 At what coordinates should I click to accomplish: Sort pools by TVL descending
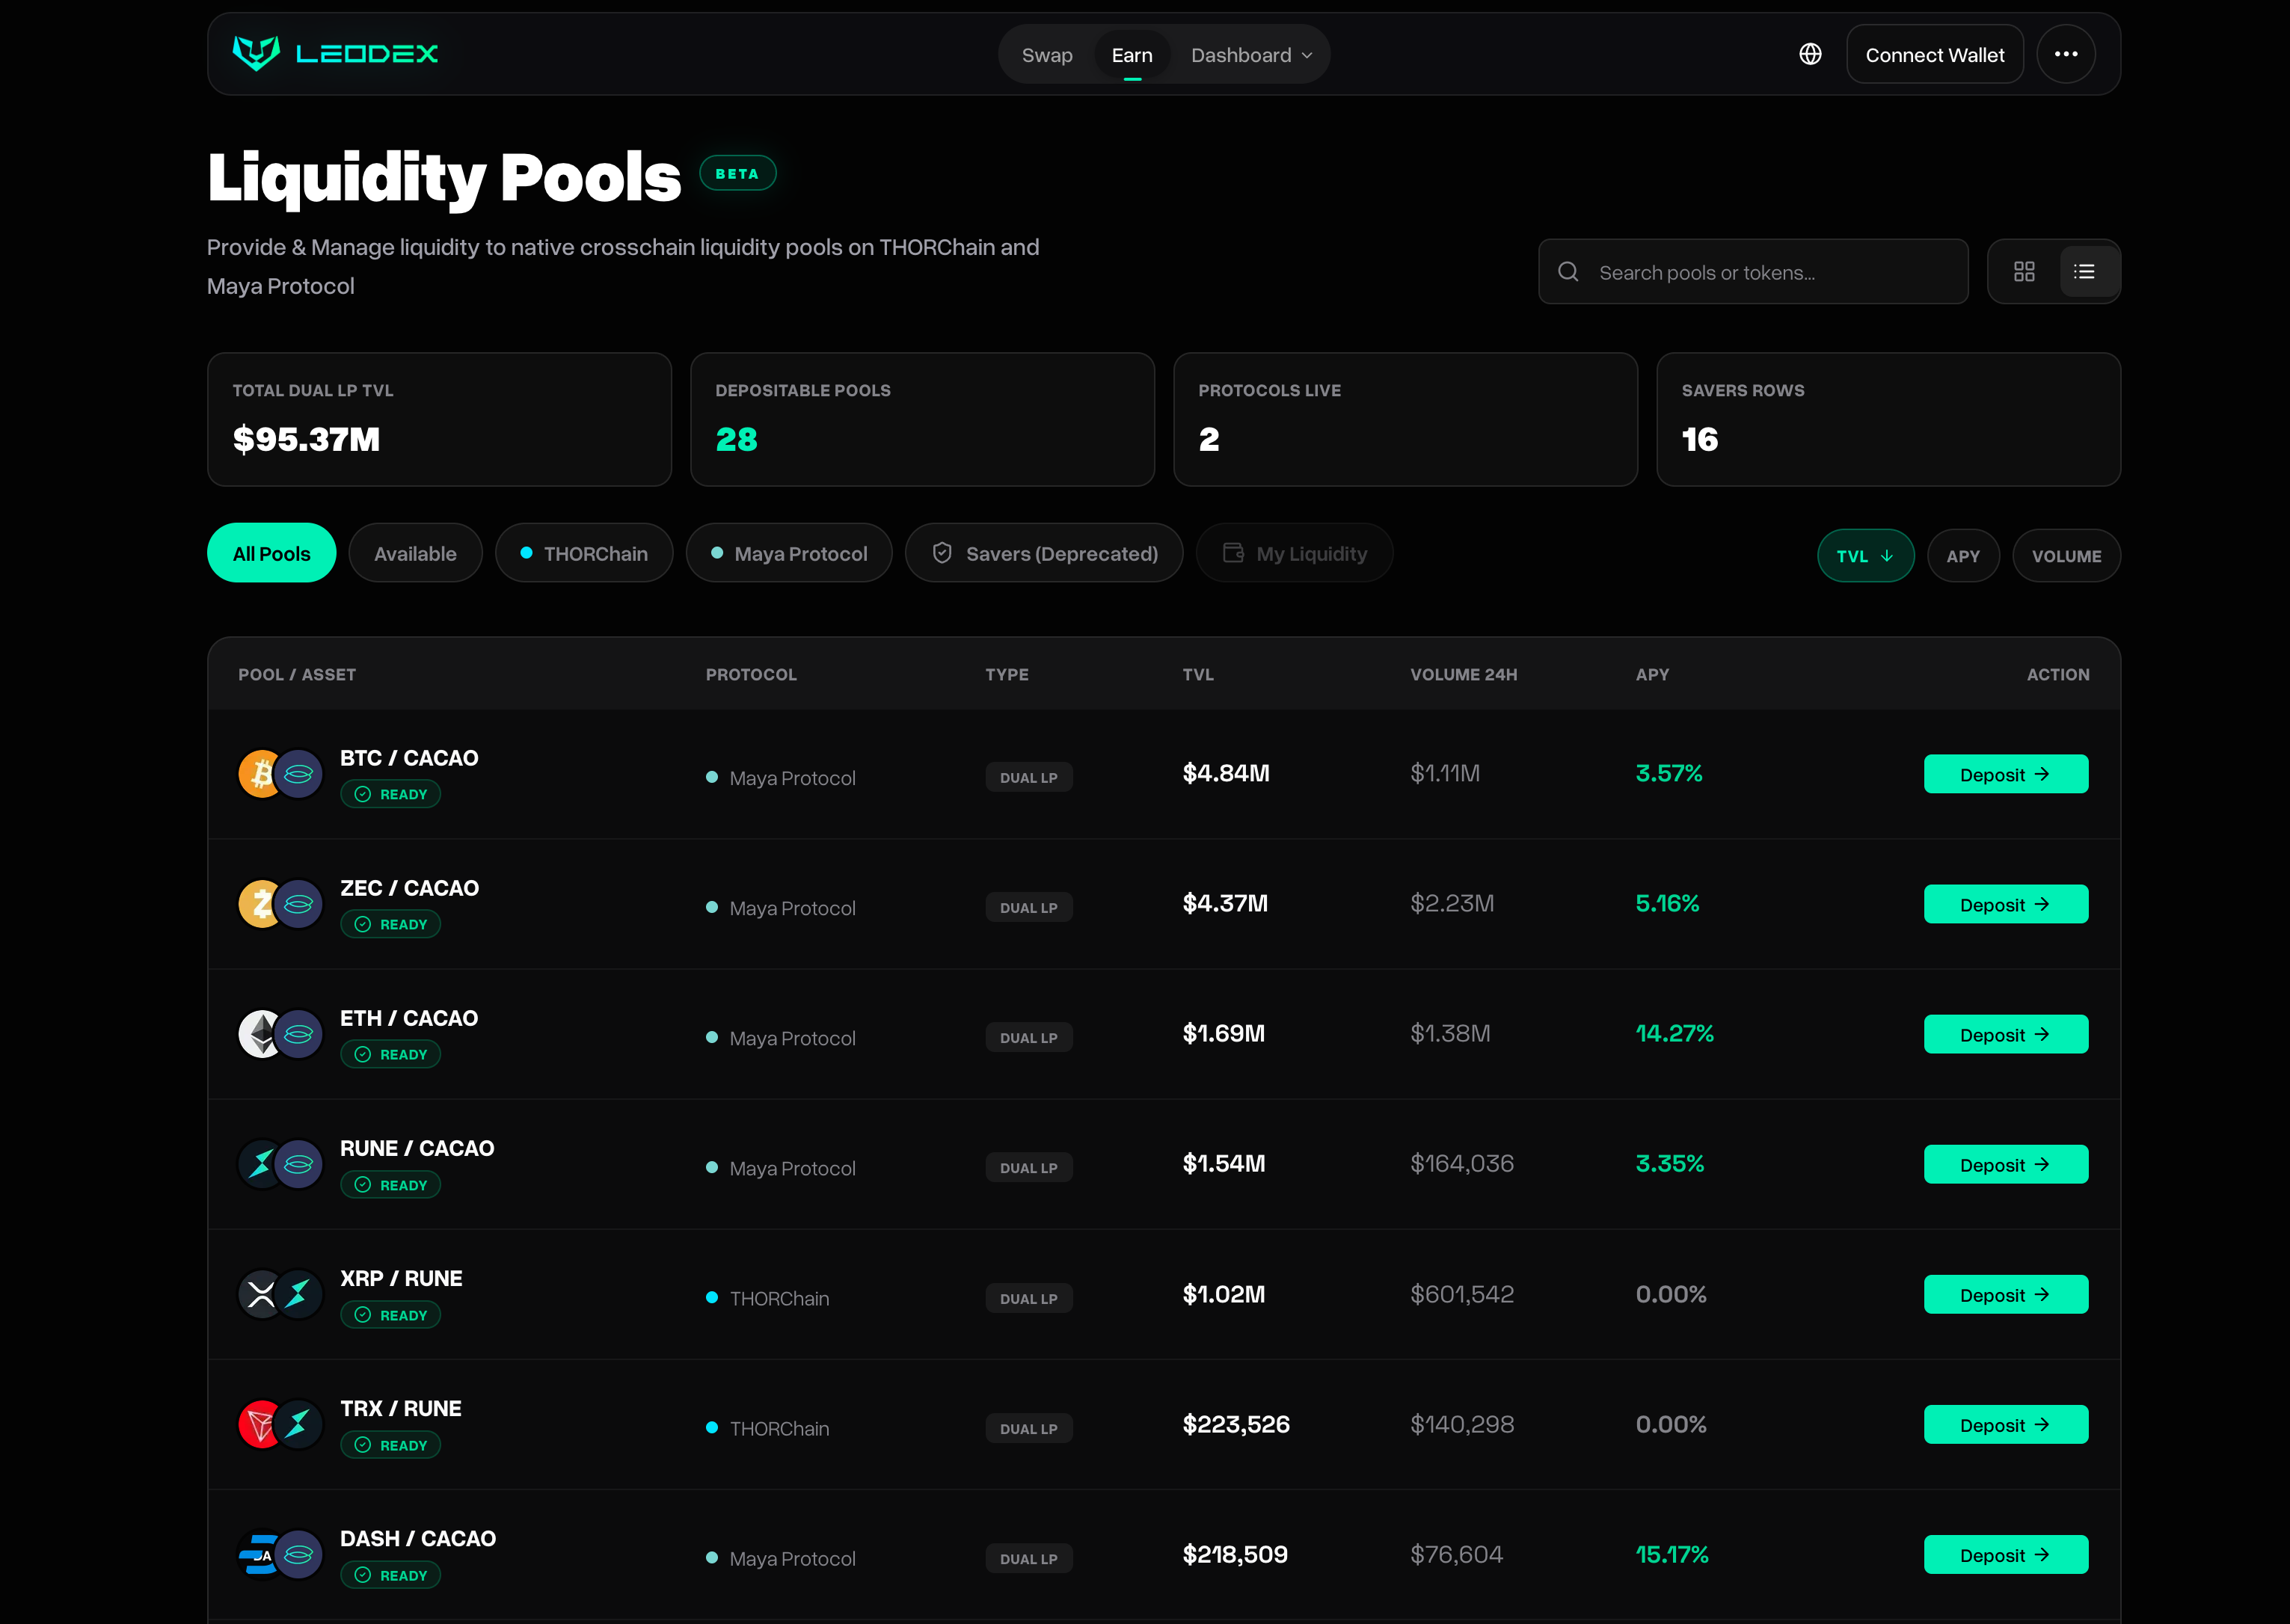pyautogui.click(x=1865, y=556)
